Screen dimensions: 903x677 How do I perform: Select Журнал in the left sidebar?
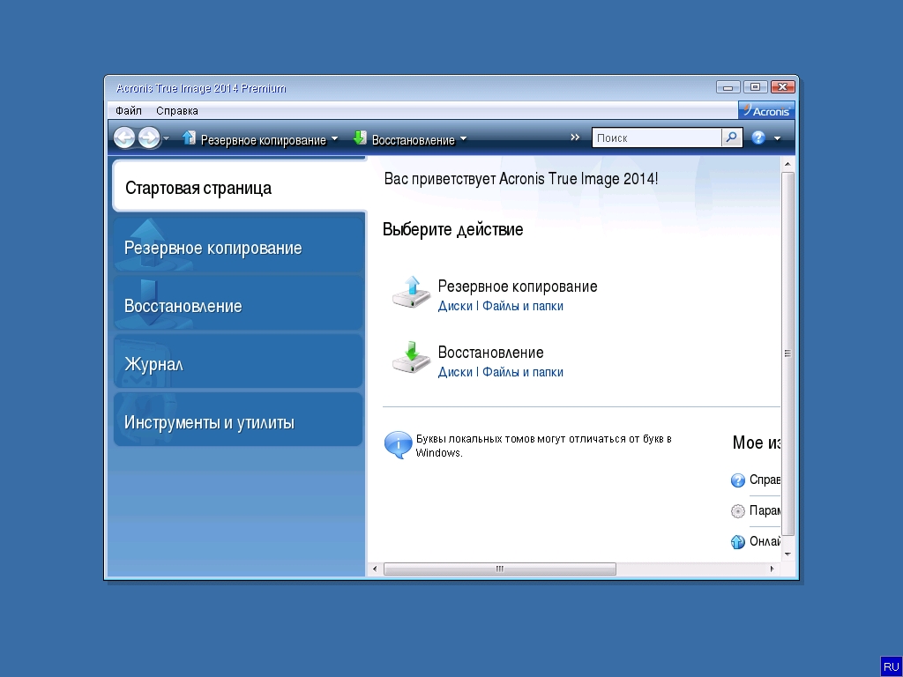tap(238, 364)
